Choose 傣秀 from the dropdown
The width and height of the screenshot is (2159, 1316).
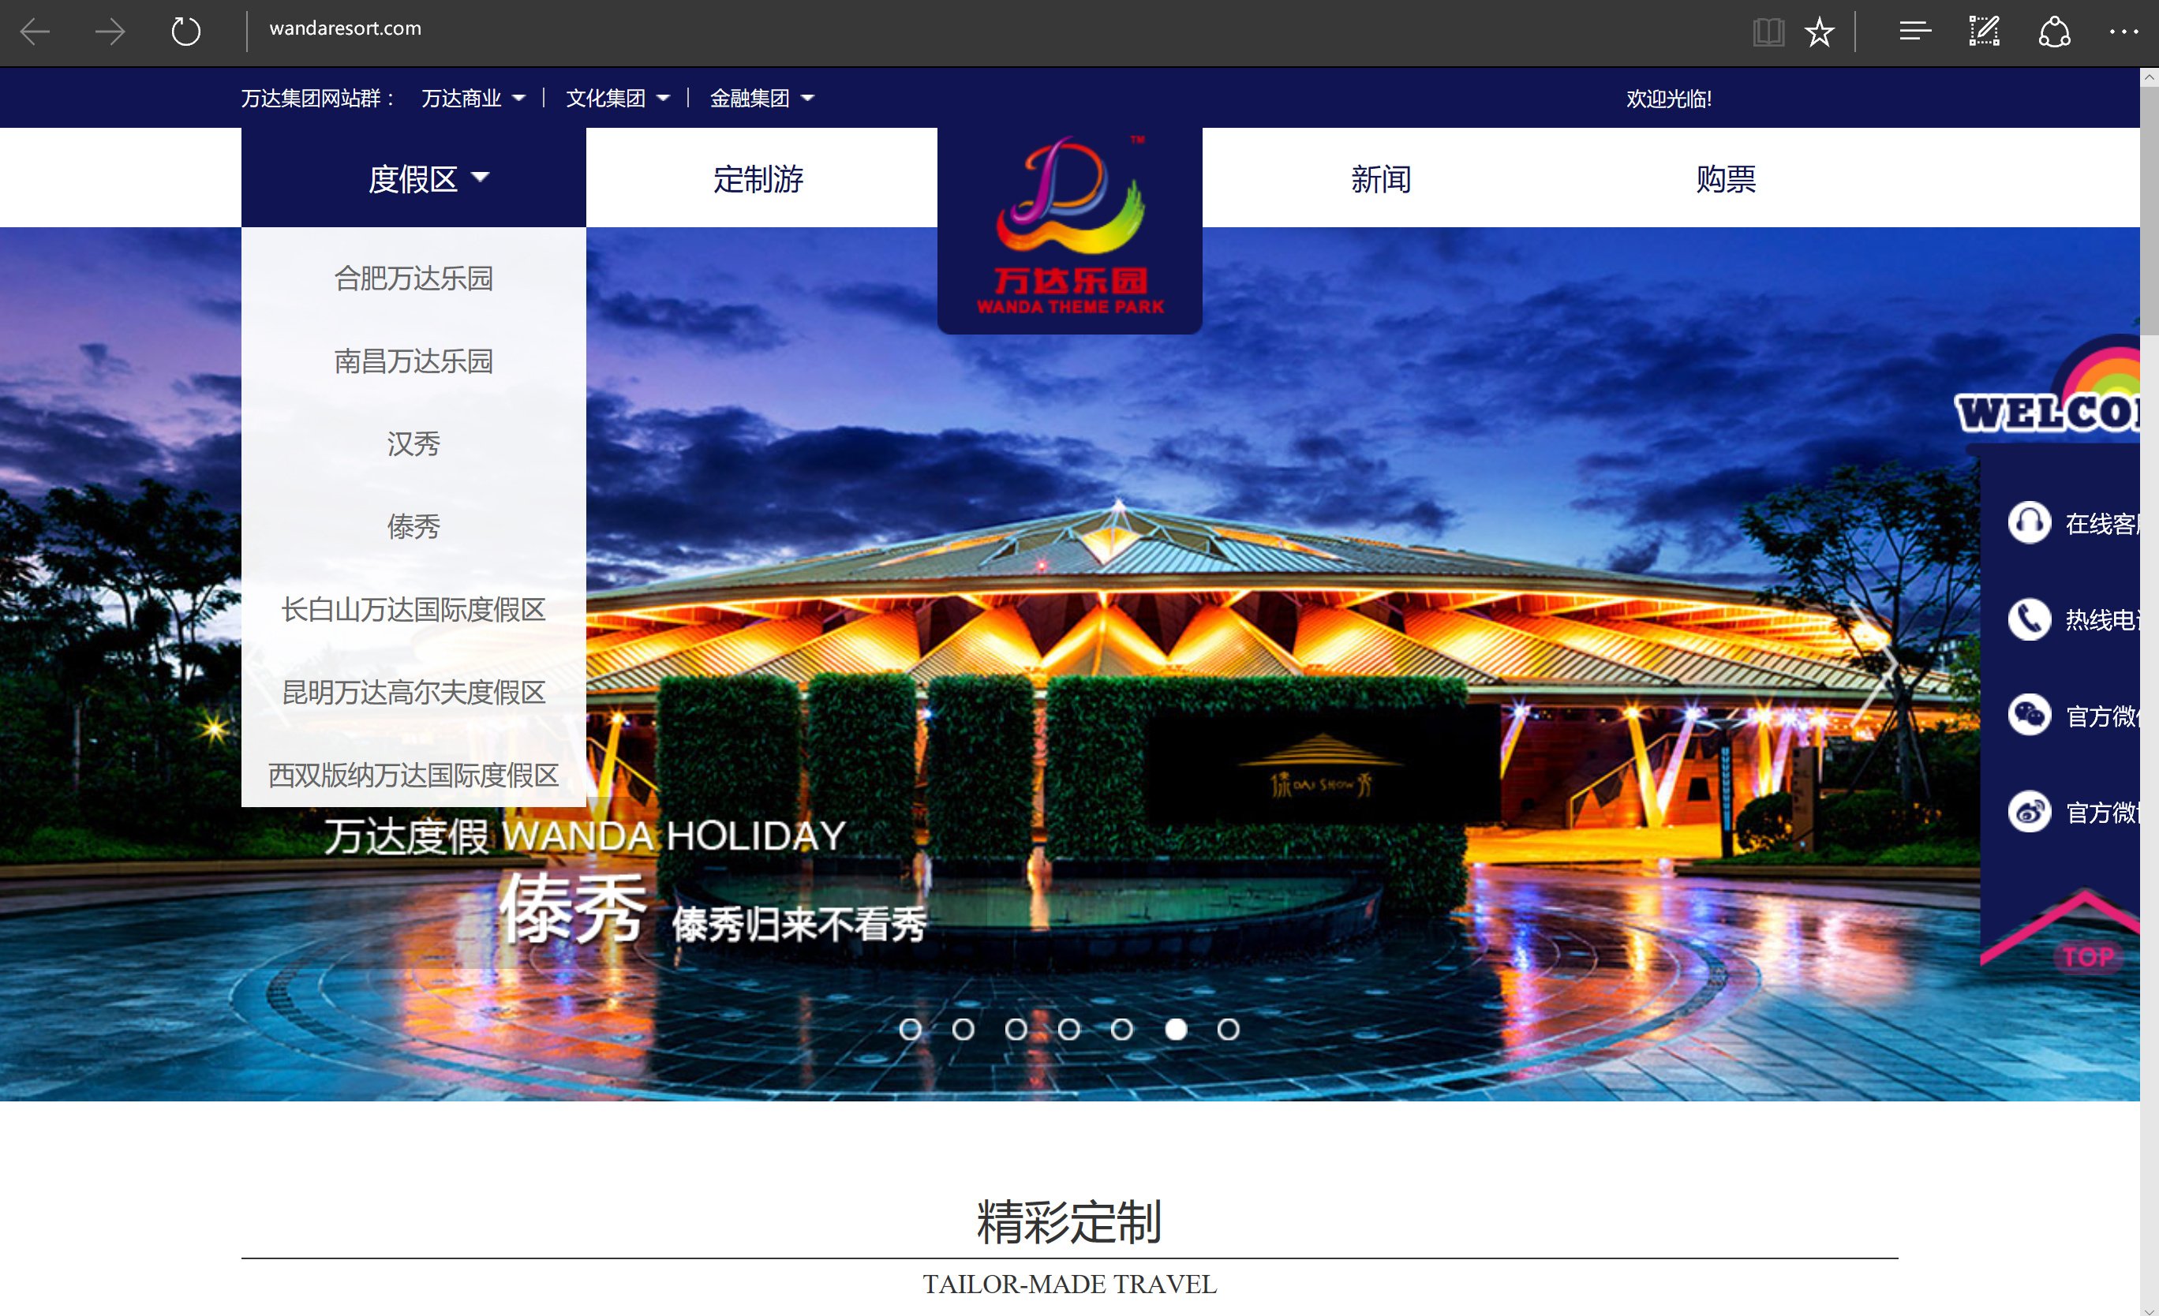tap(413, 526)
